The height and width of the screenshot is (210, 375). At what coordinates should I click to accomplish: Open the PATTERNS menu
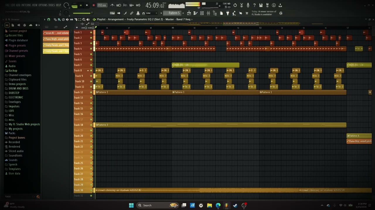tap(26, 5)
